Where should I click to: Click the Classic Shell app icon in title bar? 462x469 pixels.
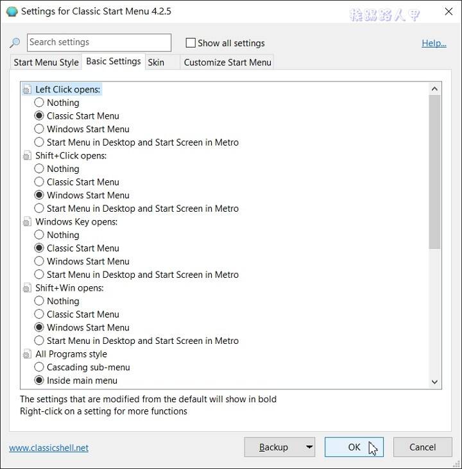12,12
